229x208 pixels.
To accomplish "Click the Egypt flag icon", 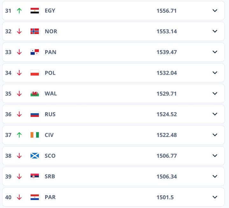I will coord(35,10).
